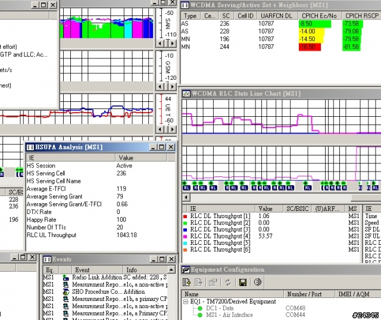
Task: Click the Radio Link Addition event icon
Action: [65, 278]
